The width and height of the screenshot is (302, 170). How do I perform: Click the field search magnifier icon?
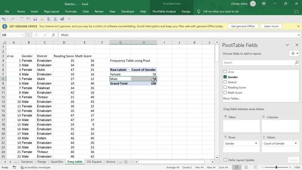(297, 62)
